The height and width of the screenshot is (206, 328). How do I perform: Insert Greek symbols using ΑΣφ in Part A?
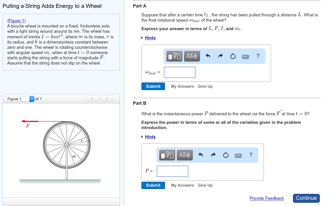point(191,56)
